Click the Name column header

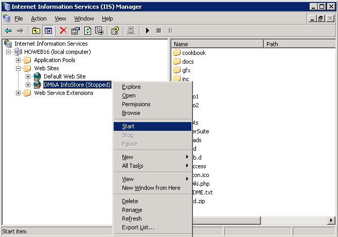click(x=217, y=44)
